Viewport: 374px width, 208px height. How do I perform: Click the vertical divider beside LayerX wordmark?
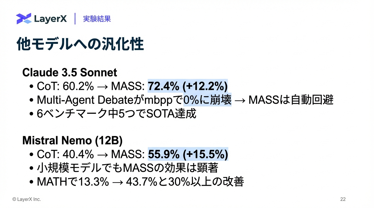tap(75, 19)
